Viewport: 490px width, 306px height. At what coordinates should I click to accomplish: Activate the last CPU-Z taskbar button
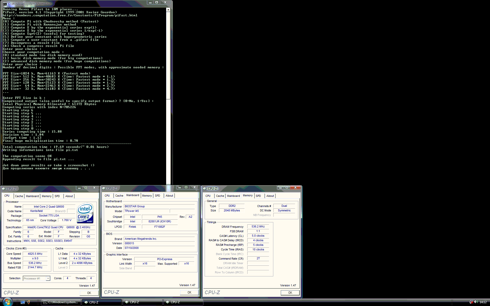click(x=183, y=302)
